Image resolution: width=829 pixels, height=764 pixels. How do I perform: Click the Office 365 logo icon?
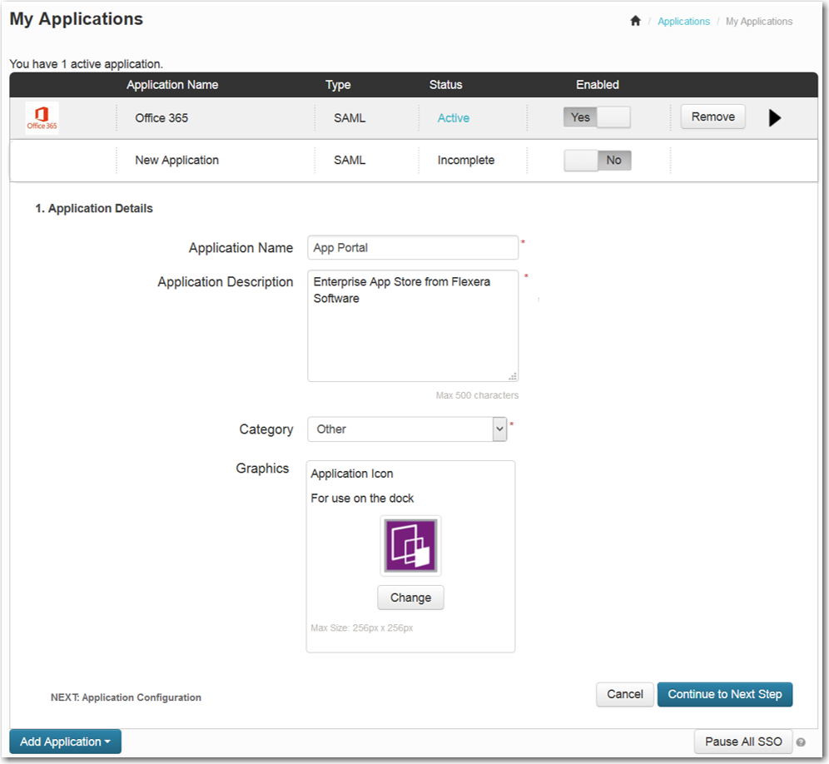click(x=42, y=118)
